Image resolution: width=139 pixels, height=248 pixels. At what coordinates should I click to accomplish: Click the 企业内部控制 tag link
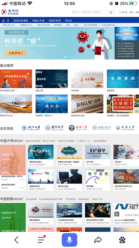31,199
